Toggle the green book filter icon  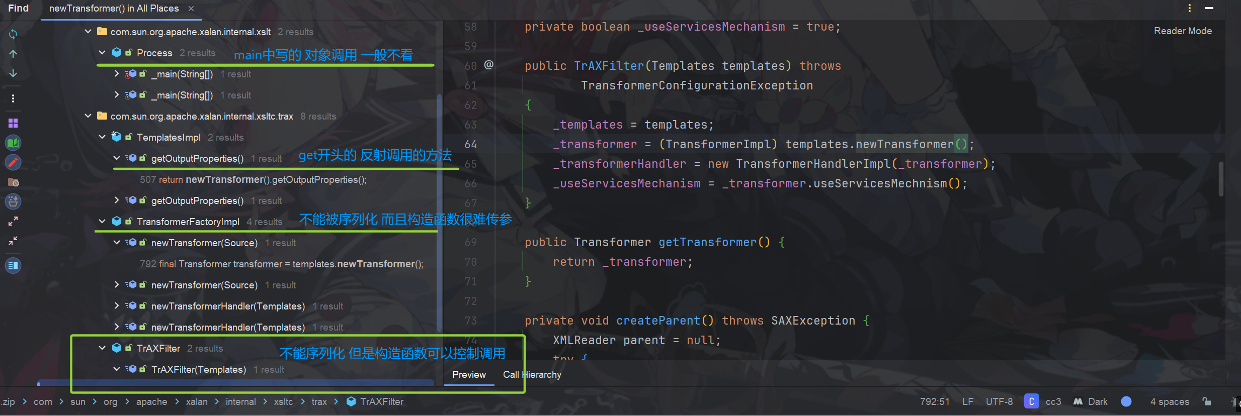[x=13, y=143]
